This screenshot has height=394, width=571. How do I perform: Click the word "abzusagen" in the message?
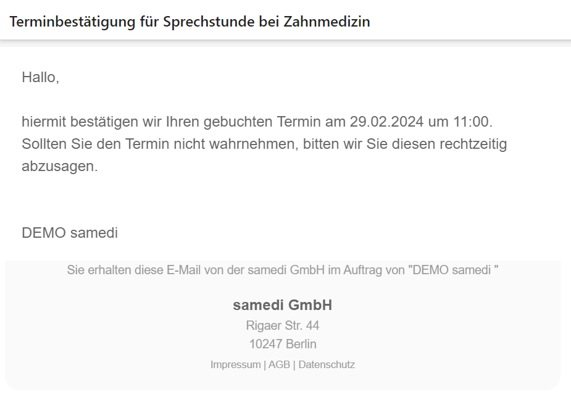(59, 167)
